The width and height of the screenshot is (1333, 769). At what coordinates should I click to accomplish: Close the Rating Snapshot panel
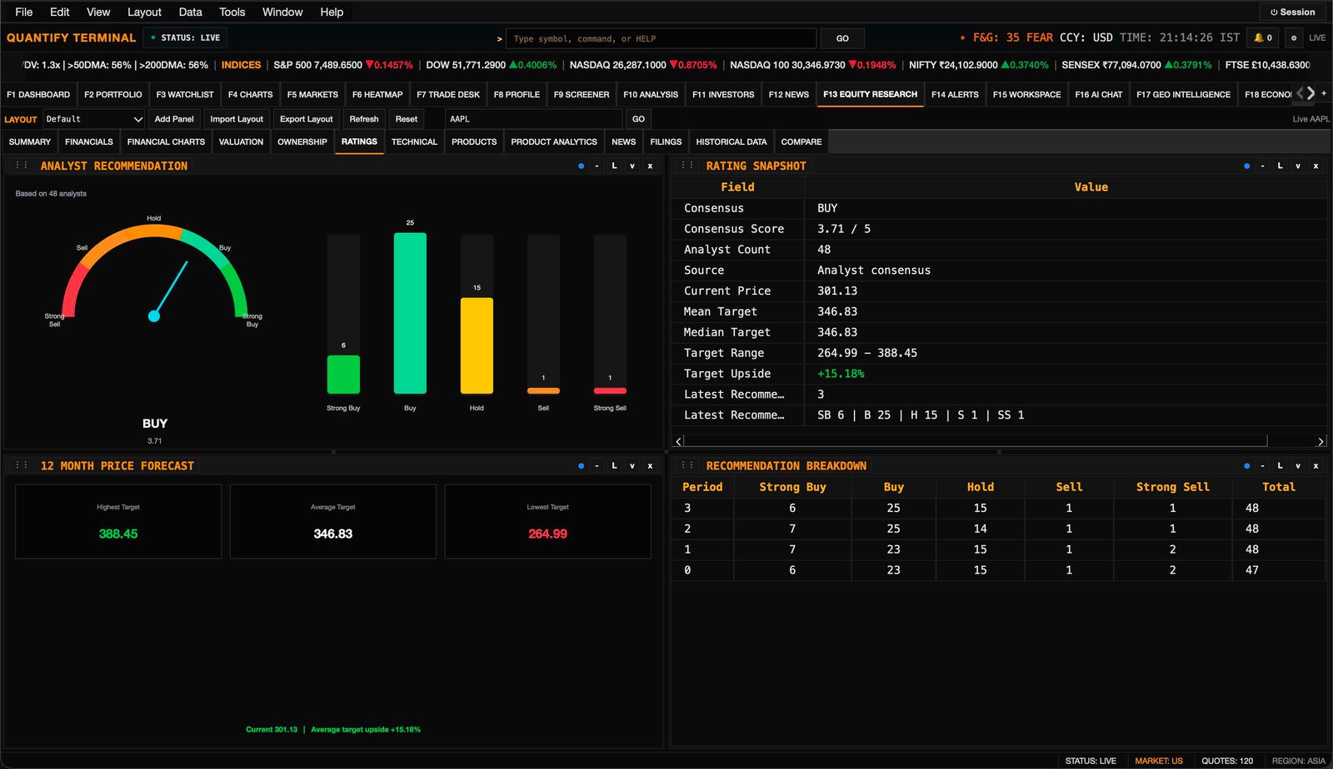pyautogui.click(x=1316, y=166)
